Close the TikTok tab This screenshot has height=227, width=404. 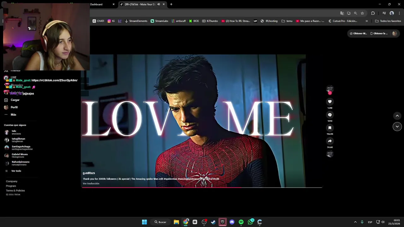click(x=163, y=4)
